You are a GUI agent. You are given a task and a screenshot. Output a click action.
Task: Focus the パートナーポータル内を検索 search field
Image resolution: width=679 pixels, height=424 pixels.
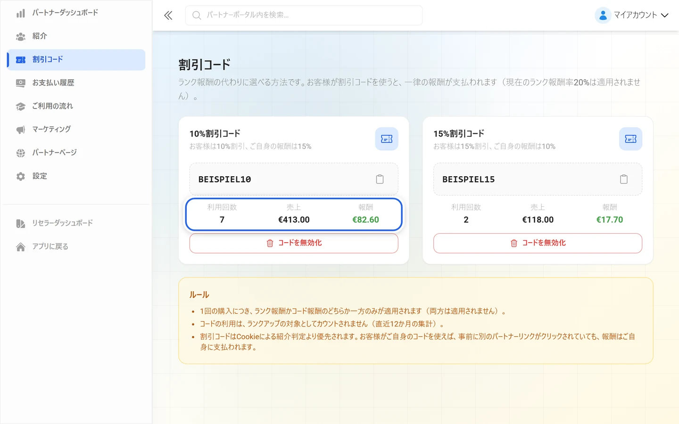tap(304, 16)
